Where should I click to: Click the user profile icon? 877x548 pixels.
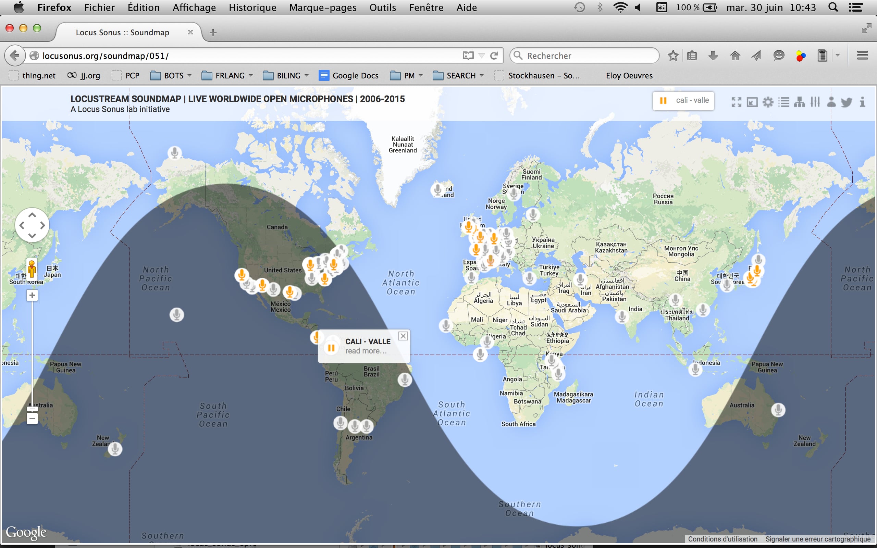[x=831, y=102]
